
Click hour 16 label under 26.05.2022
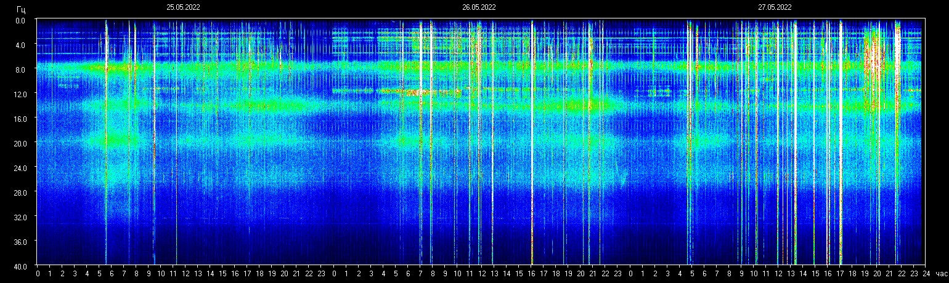[x=531, y=274]
